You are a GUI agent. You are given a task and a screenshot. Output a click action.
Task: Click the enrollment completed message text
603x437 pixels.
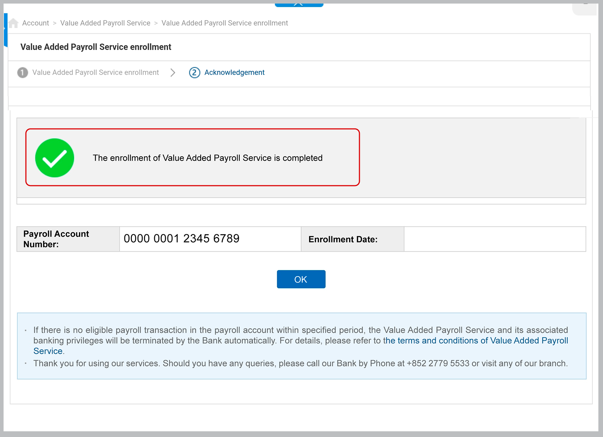pos(207,158)
